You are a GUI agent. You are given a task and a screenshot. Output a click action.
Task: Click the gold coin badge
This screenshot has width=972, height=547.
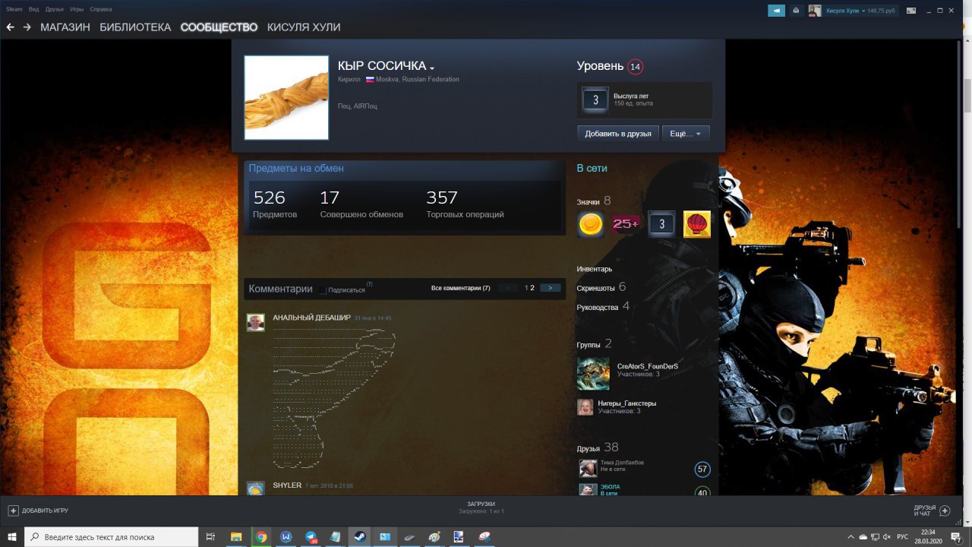click(x=591, y=224)
